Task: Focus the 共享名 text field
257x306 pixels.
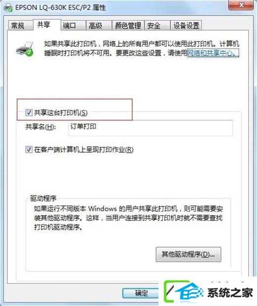Action: tap(151, 128)
